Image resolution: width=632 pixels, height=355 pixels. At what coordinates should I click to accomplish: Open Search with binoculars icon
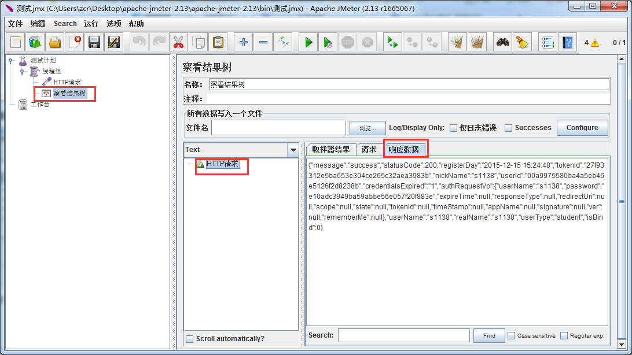click(x=502, y=42)
